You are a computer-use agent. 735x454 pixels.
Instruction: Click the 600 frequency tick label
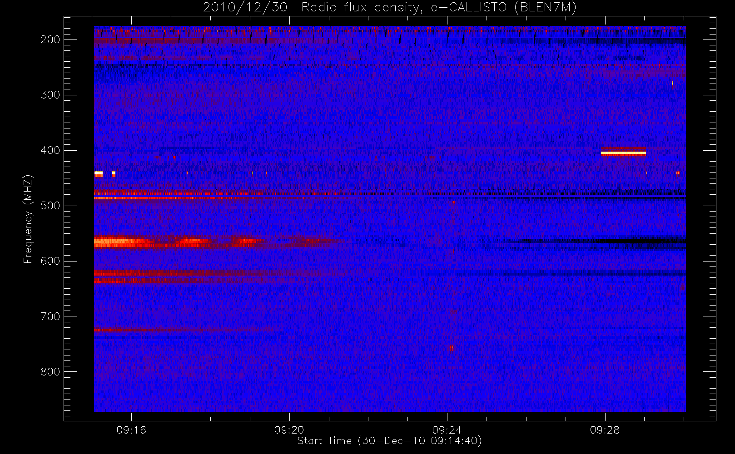(50, 261)
